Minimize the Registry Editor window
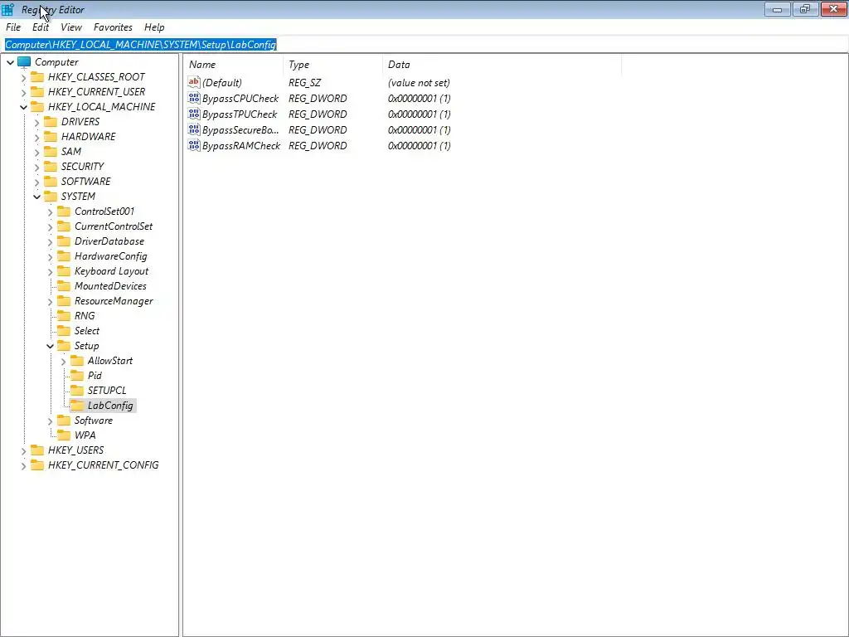 point(778,9)
